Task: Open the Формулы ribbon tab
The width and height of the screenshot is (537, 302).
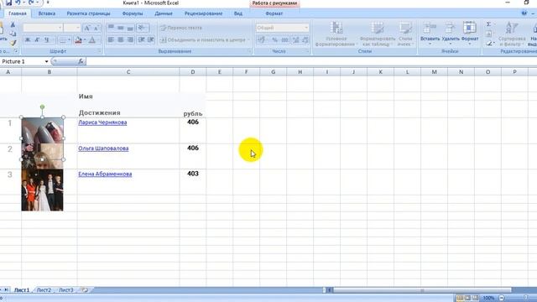Action: tap(133, 13)
